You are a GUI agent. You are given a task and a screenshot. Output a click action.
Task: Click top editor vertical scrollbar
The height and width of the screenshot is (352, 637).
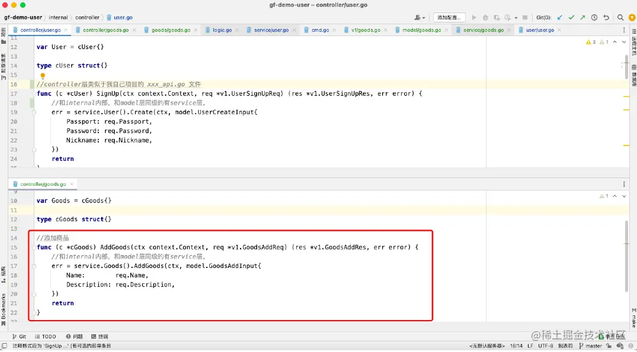(x=627, y=67)
